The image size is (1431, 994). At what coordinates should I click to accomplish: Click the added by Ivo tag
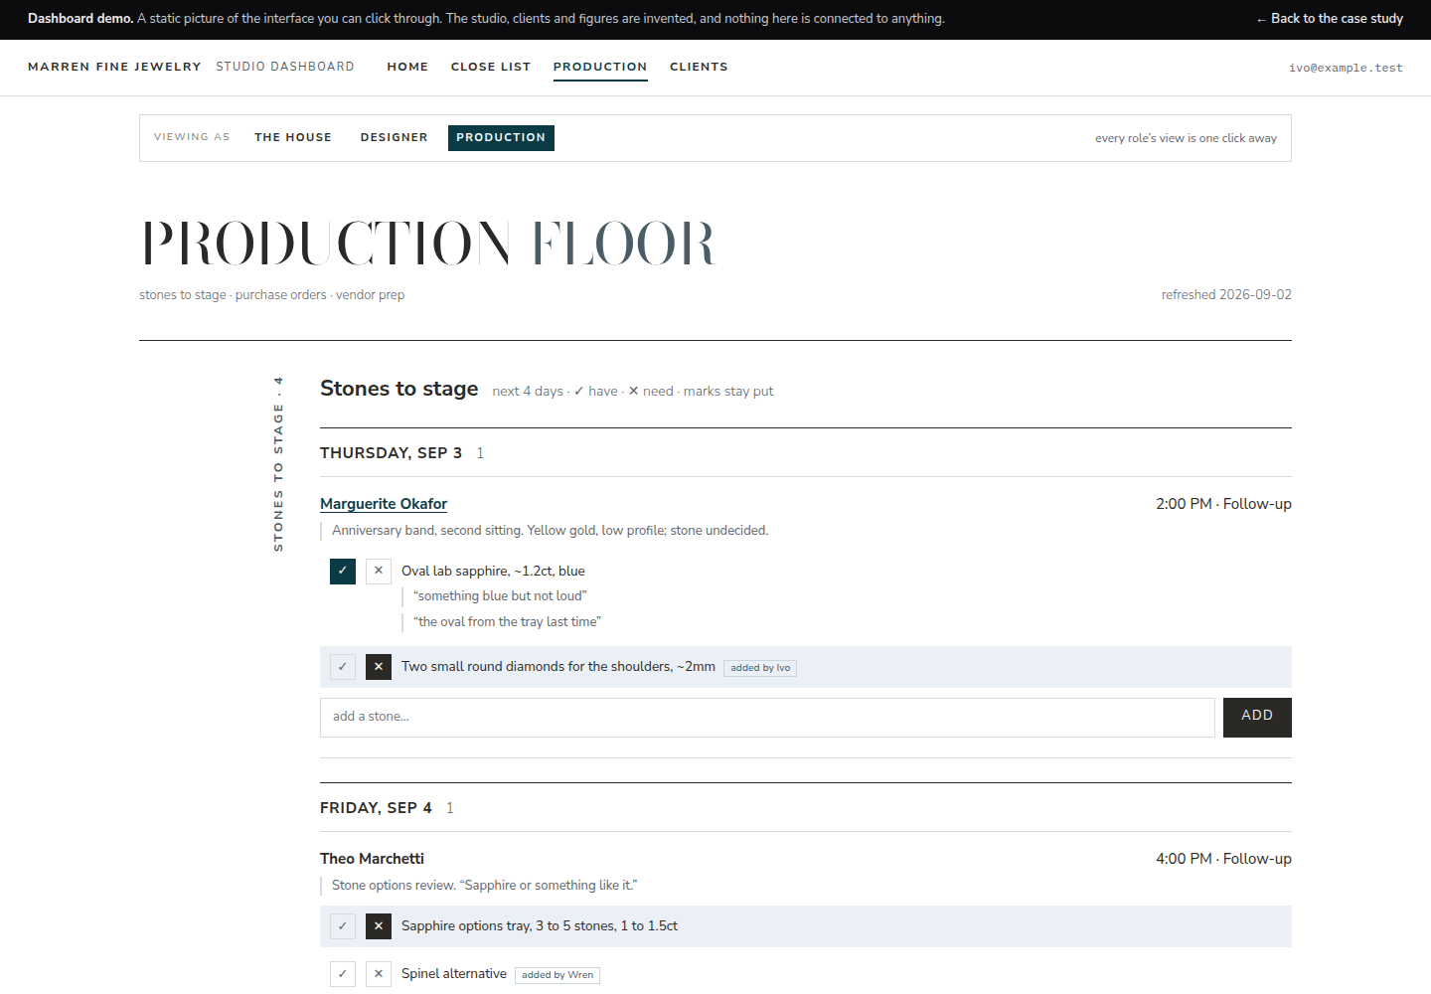click(760, 668)
